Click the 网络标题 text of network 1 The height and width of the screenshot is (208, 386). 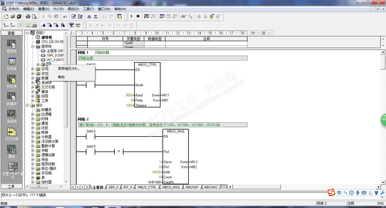pos(102,53)
